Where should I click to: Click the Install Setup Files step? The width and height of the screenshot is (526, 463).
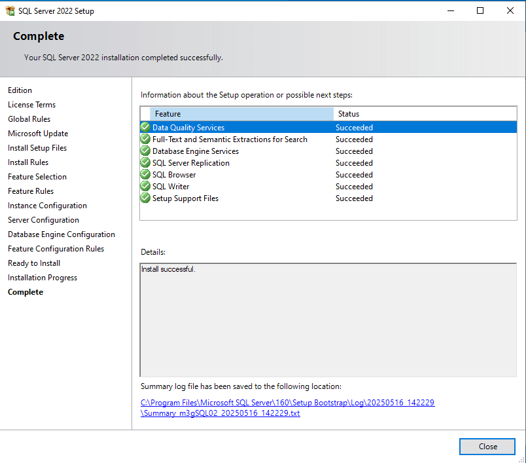coord(37,148)
